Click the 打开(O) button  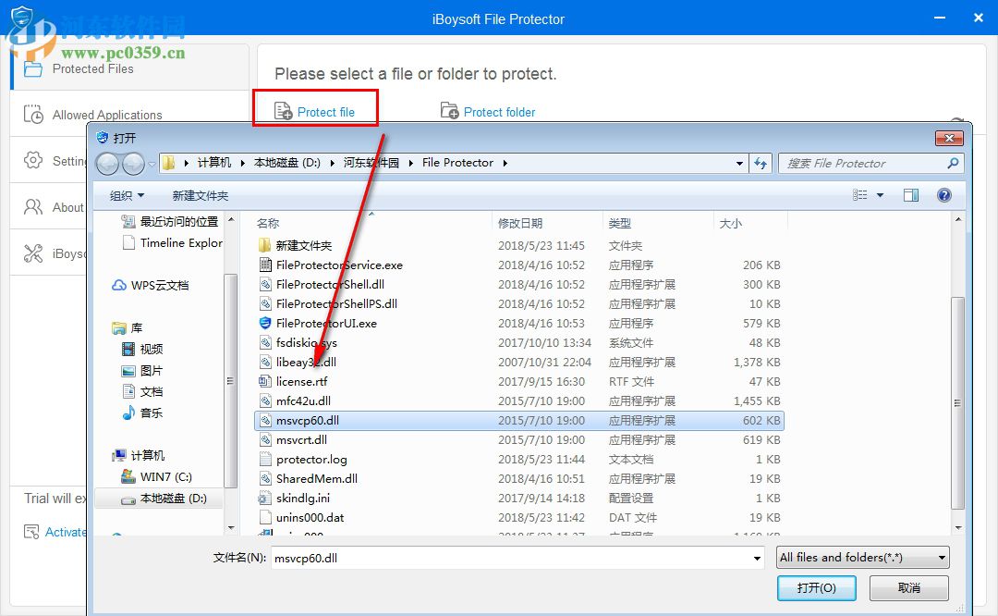pyautogui.click(x=816, y=587)
